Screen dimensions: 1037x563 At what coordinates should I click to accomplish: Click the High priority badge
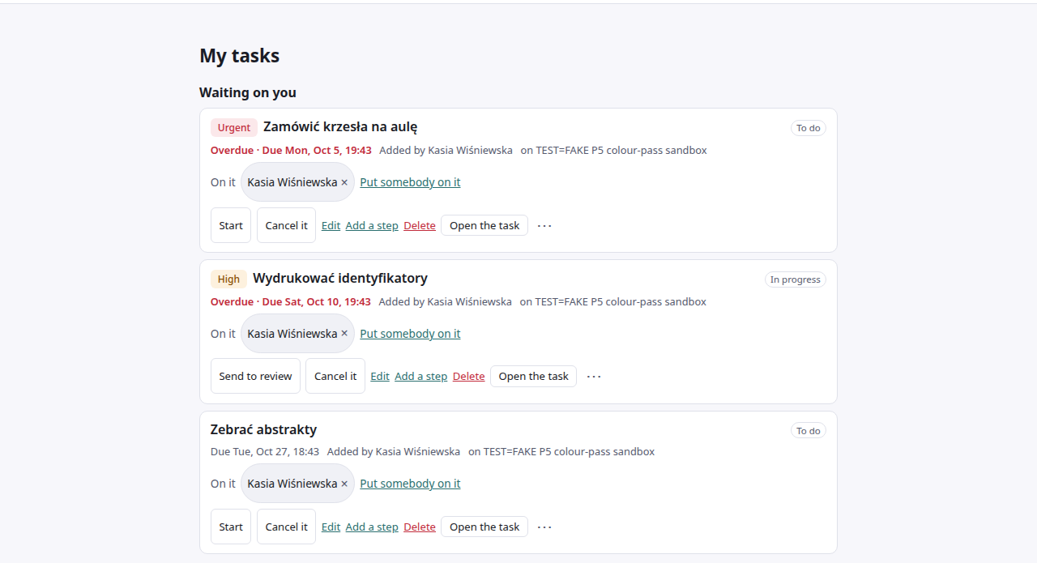pyautogui.click(x=228, y=279)
